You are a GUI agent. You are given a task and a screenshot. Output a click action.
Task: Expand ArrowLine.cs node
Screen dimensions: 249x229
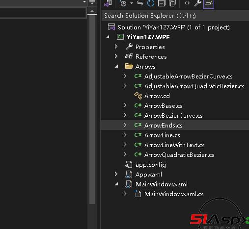pos(125,135)
